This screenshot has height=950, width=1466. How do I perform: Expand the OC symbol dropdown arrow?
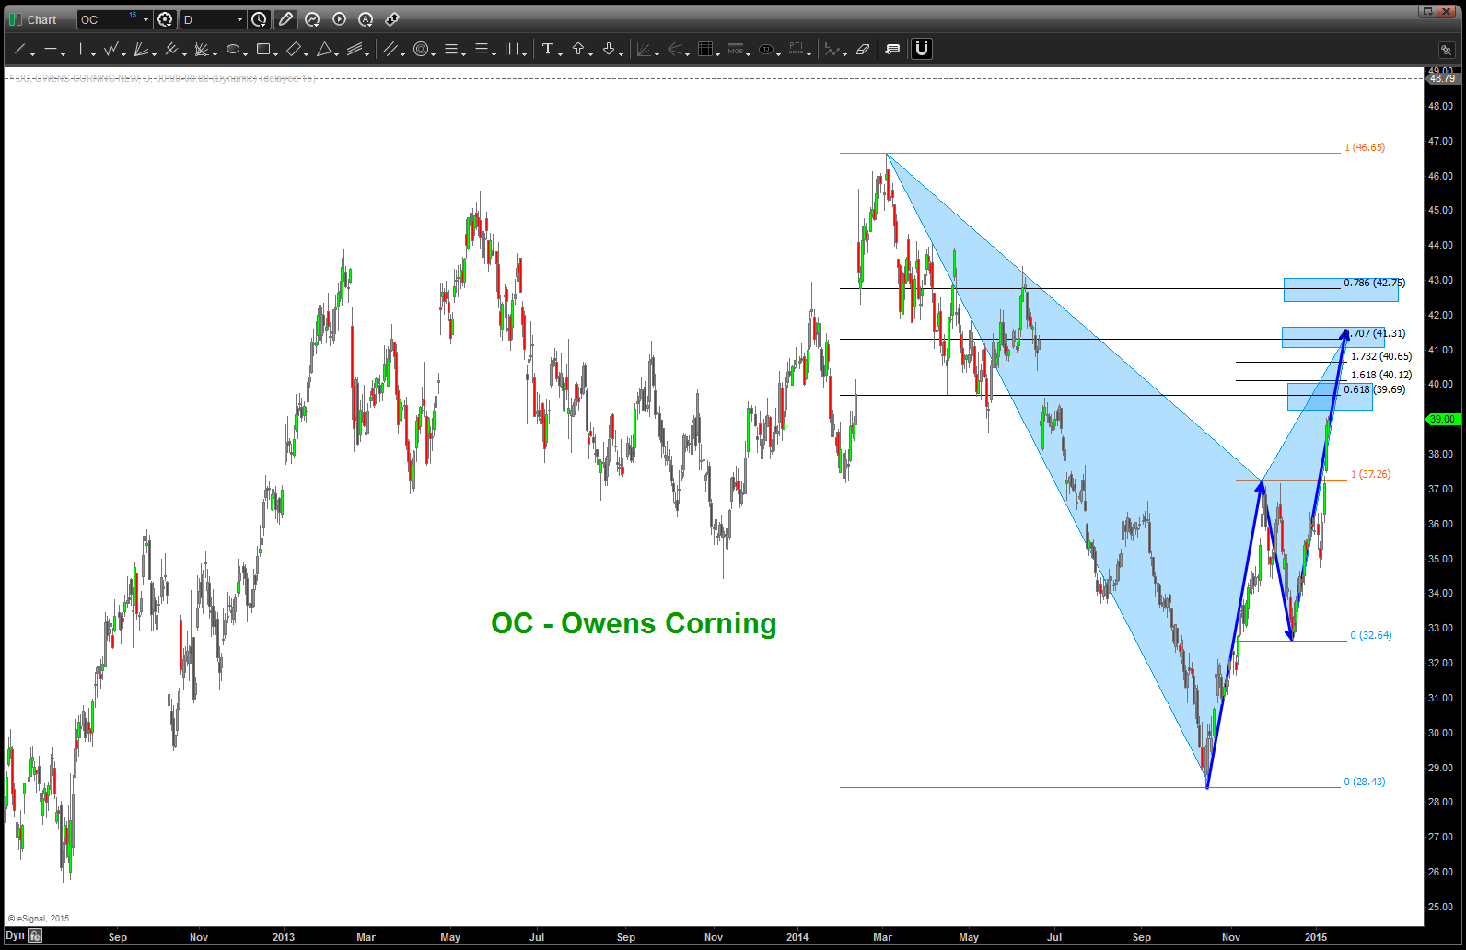click(145, 19)
